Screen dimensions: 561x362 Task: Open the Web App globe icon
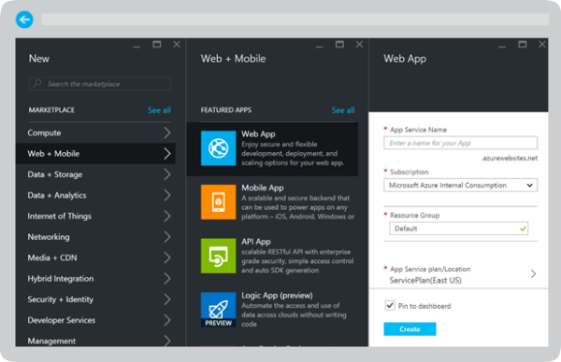coord(218,148)
